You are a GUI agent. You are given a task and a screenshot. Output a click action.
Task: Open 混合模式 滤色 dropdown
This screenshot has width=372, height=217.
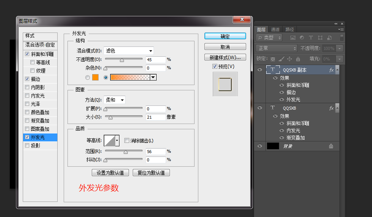129,51
